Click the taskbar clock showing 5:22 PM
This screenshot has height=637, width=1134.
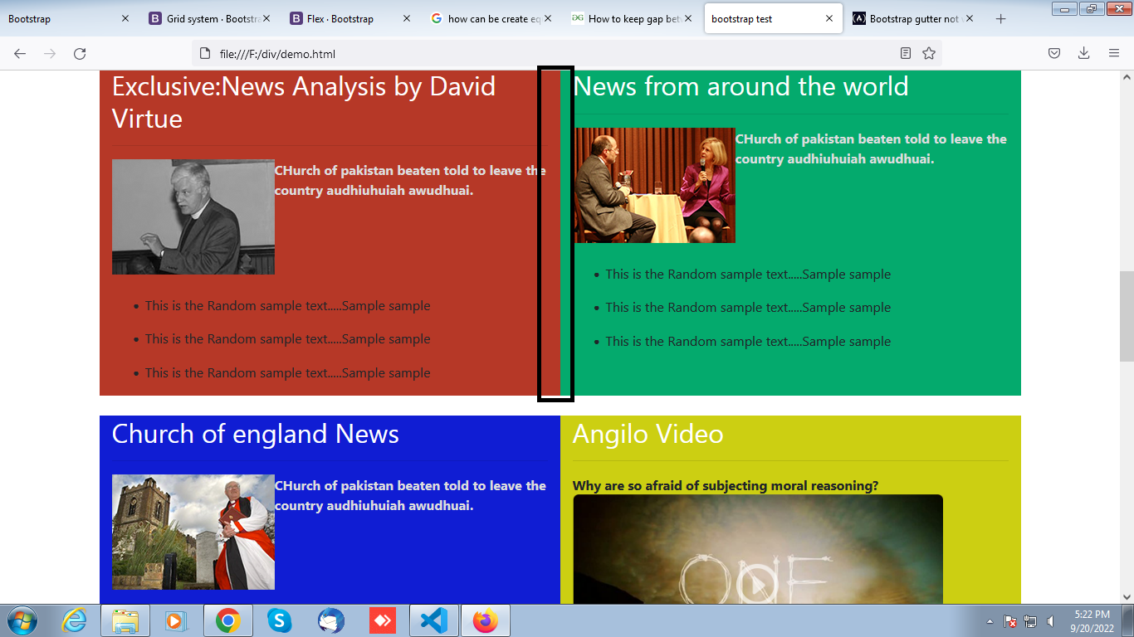pos(1092,621)
